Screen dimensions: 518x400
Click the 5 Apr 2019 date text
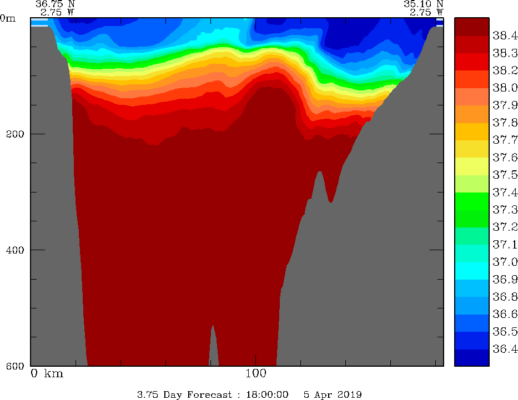tap(333, 394)
